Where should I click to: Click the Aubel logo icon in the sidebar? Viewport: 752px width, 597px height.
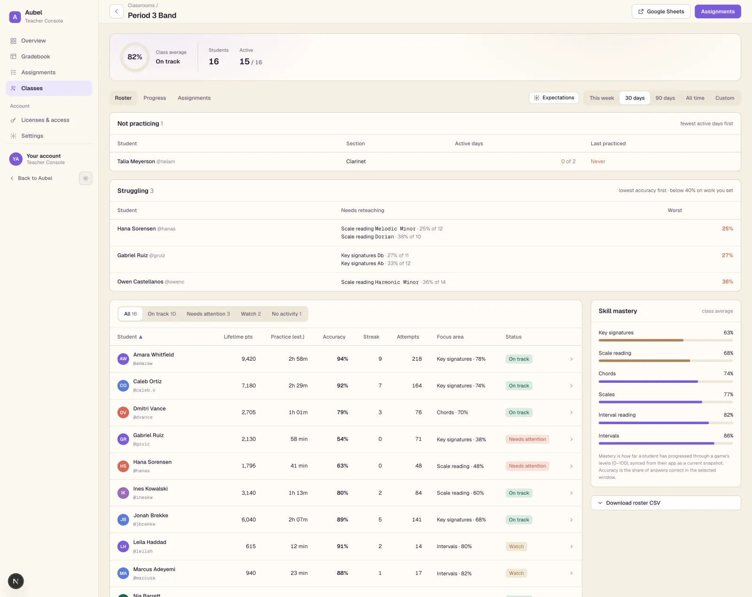click(x=15, y=17)
